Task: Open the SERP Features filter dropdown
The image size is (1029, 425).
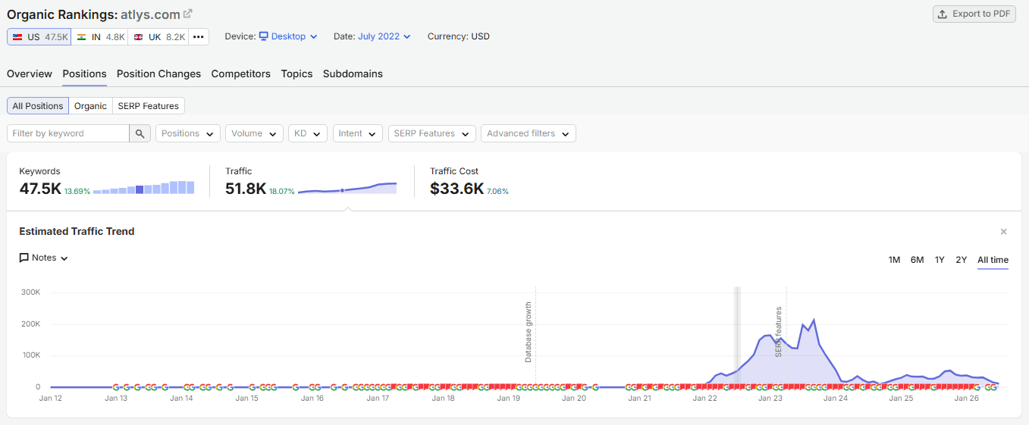Action: tap(431, 133)
